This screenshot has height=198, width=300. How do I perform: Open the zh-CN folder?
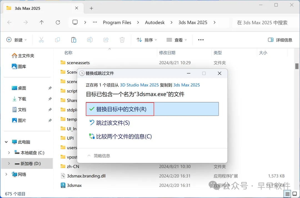pyautogui.click(x=73, y=167)
